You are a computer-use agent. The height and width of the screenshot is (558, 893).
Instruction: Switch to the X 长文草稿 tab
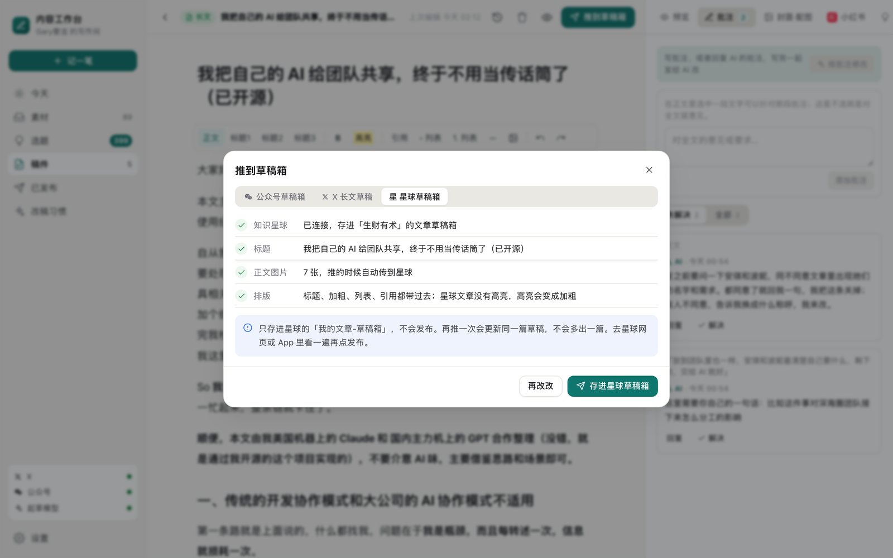pos(347,197)
